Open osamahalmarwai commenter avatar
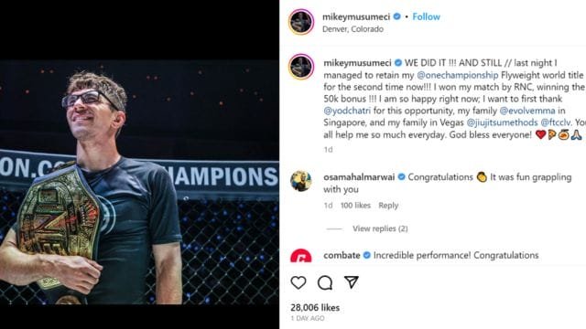The width and height of the screenshot is (586, 329). click(301, 181)
